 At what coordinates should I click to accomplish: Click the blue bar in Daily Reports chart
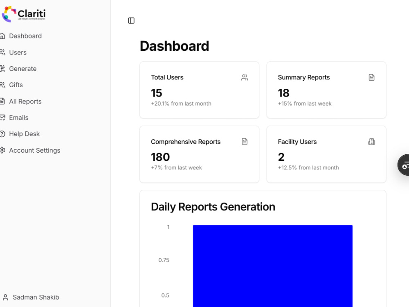coord(272,265)
